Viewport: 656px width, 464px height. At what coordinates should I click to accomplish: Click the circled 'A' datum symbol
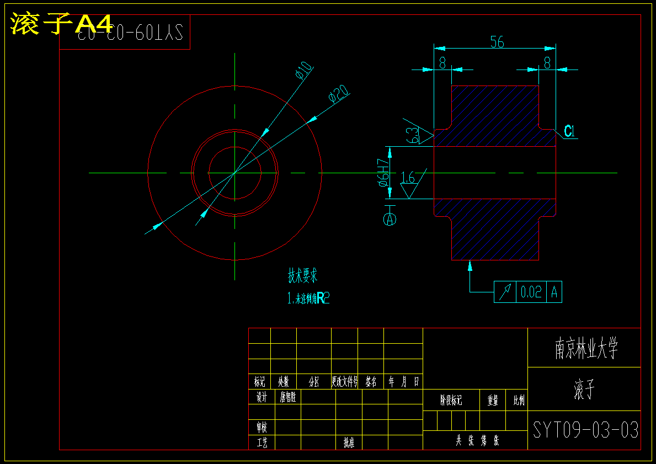pyautogui.click(x=390, y=219)
